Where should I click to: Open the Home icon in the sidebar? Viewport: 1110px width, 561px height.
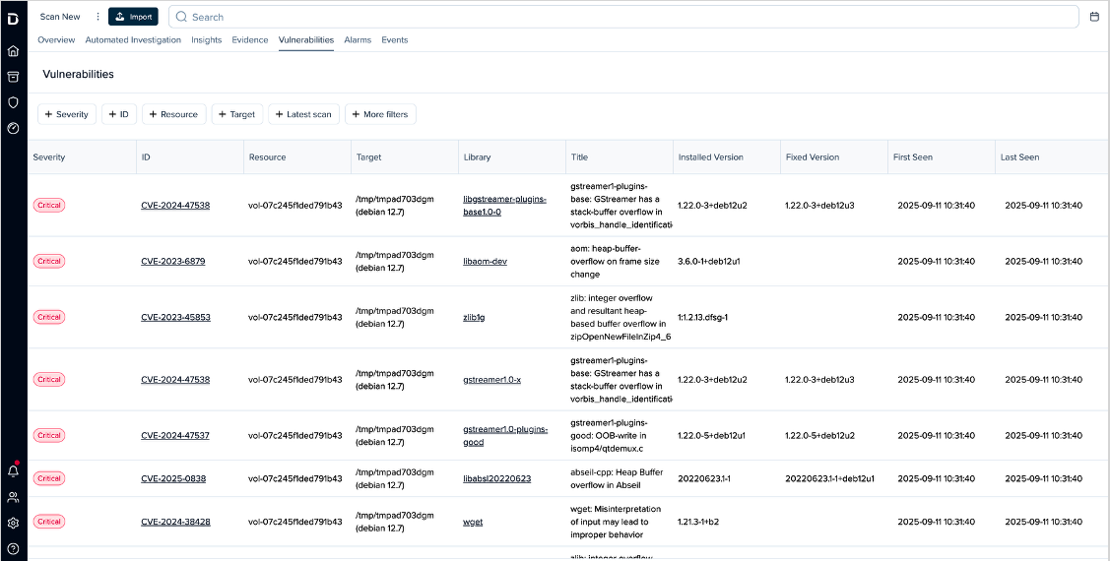tap(13, 51)
